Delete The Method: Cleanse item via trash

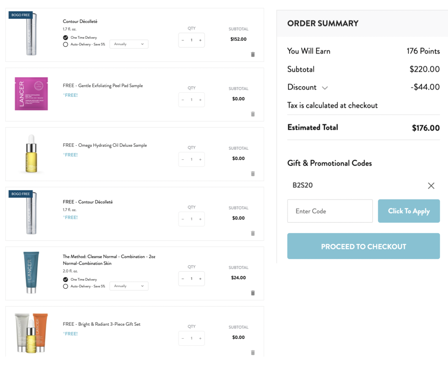(253, 293)
